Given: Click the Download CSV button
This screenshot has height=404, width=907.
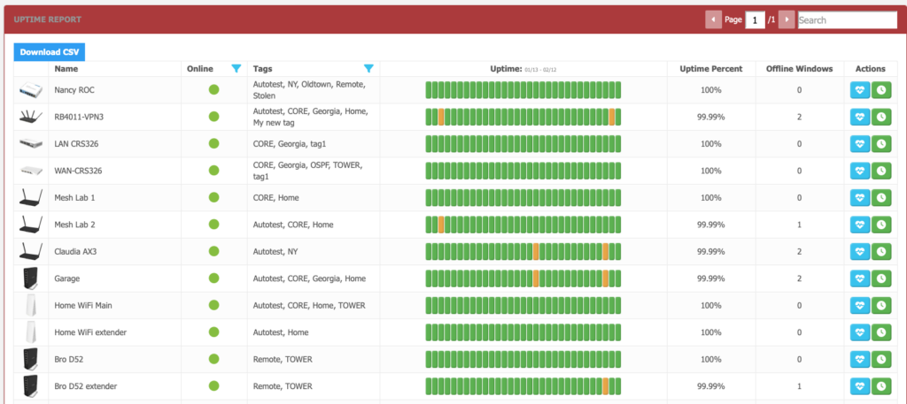Looking at the screenshot, I should pos(50,52).
